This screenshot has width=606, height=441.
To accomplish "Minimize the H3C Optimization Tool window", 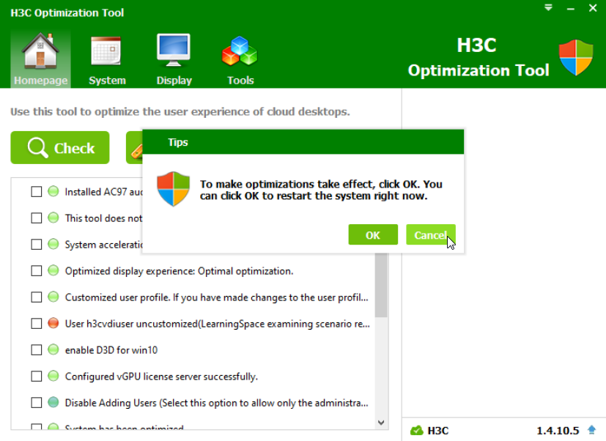I will [570, 9].
